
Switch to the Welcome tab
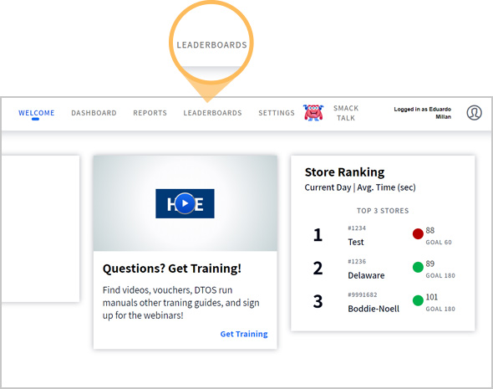37,113
